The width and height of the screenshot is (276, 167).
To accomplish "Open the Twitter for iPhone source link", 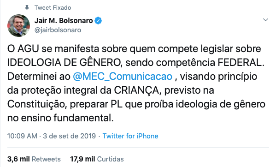I will pos(130,136).
